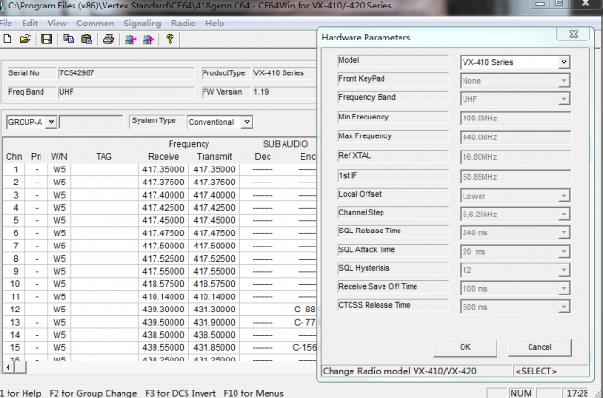The height and width of the screenshot is (398, 603).
Task: Click the Cancel button
Action: click(540, 347)
